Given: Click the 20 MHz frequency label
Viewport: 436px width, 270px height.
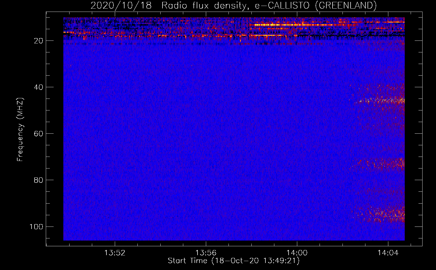Looking at the screenshot, I should [x=39, y=41].
